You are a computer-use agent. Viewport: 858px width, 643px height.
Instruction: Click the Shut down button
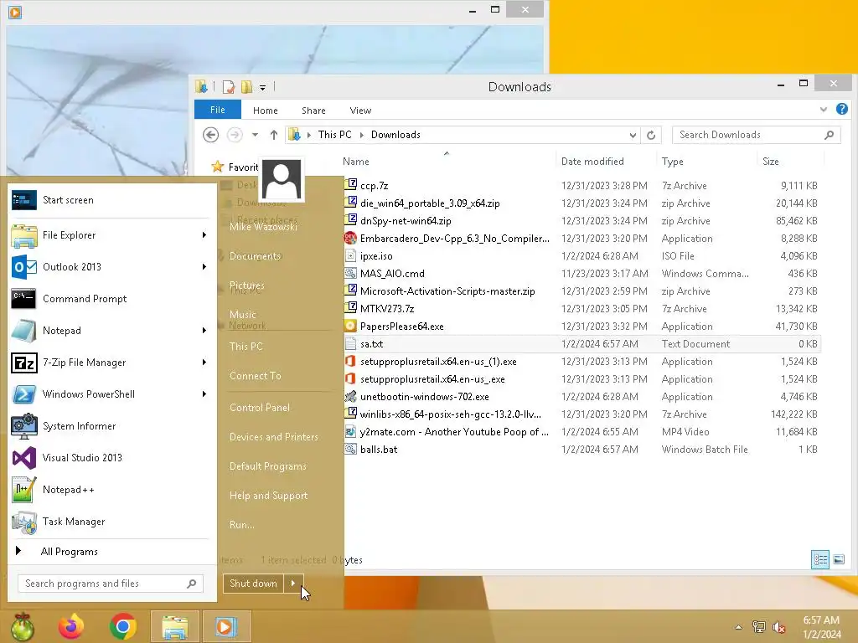253,584
